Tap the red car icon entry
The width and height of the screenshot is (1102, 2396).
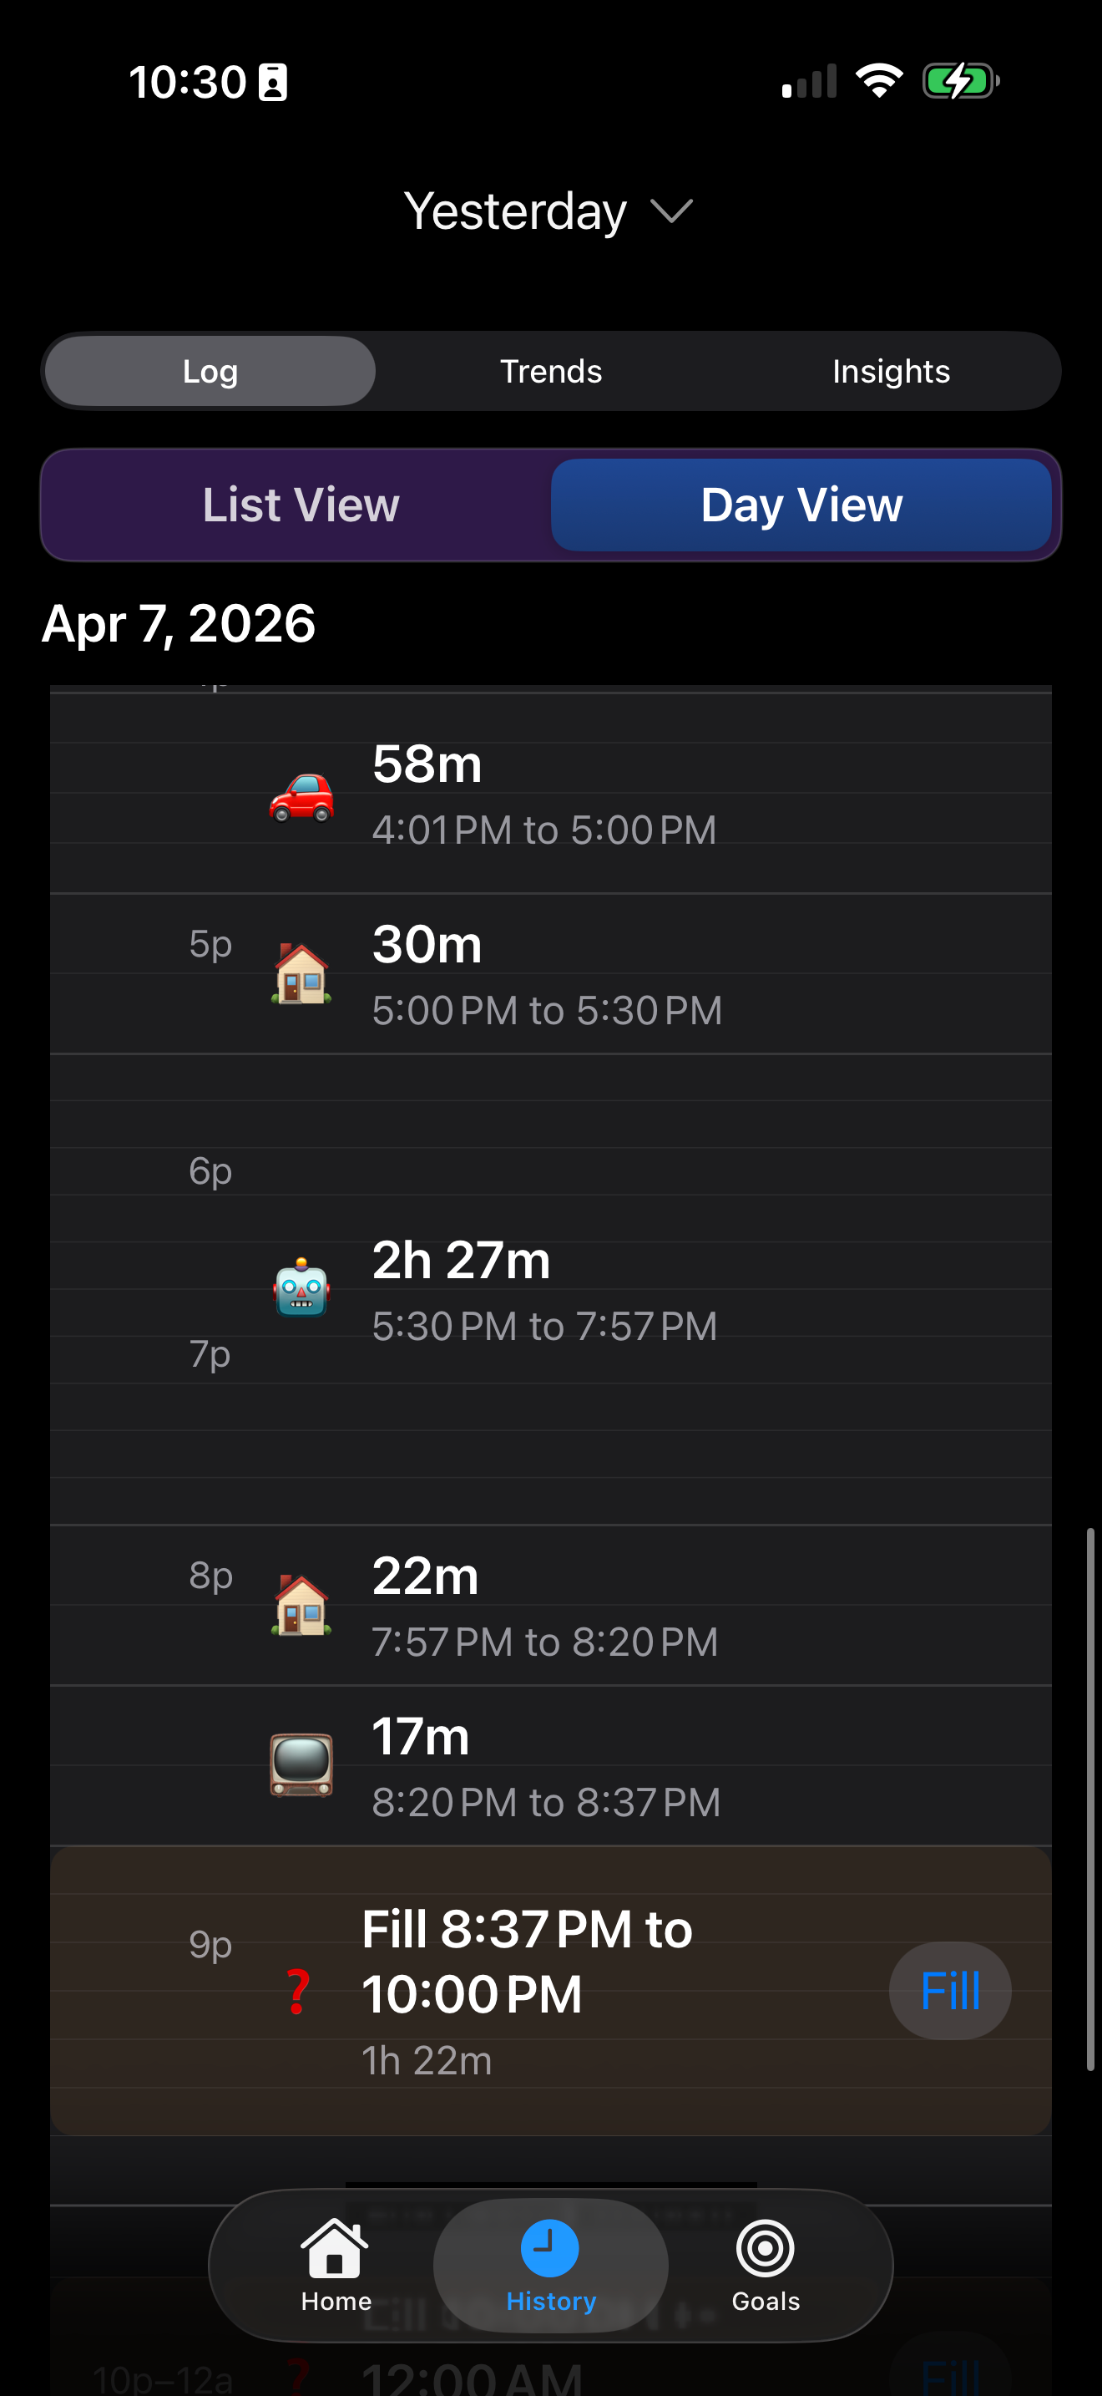301,797
